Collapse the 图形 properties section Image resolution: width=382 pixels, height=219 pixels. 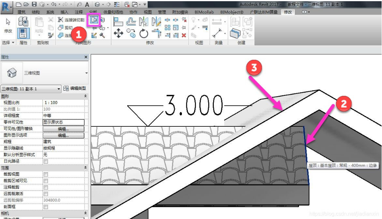[86, 96]
